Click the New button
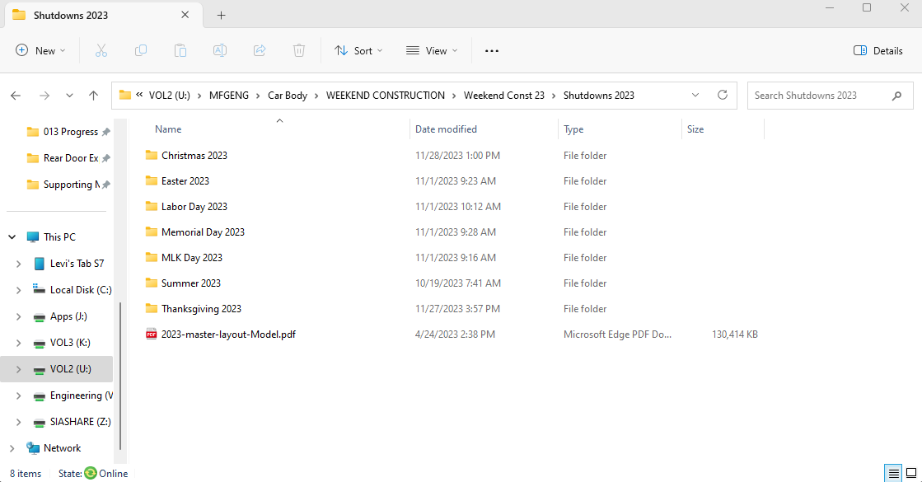Screen dimensions: 922x482 pyautogui.click(x=40, y=51)
